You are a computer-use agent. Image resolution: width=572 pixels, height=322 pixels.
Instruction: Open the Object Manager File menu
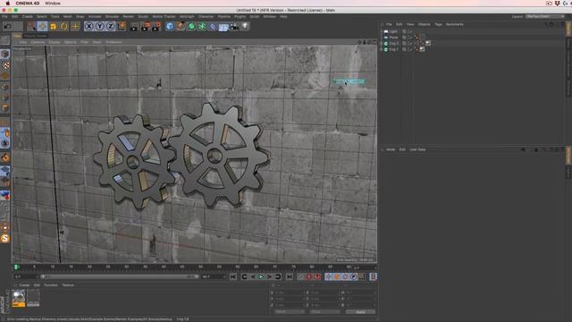tap(389, 24)
